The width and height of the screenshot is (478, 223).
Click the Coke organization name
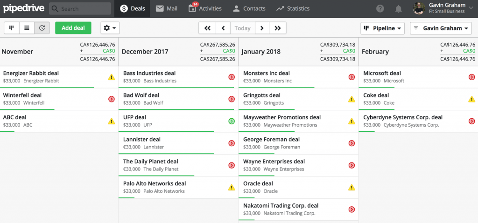coord(389,103)
